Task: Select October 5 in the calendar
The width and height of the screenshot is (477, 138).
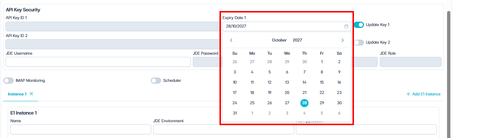Action: 270,72
